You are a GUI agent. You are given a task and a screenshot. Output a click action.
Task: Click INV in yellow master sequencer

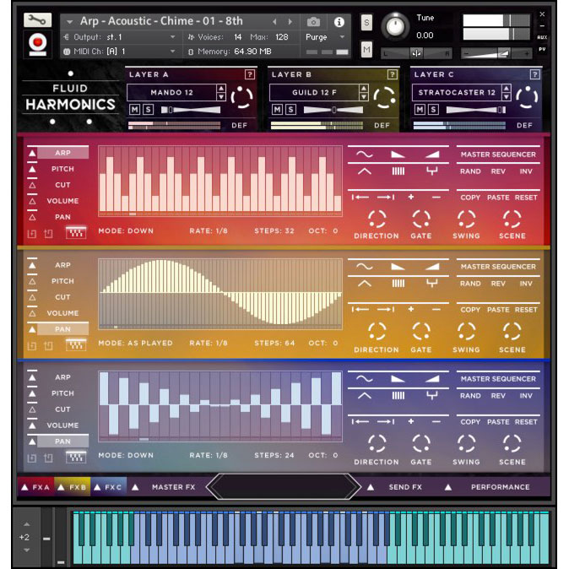[x=526, y=284]
